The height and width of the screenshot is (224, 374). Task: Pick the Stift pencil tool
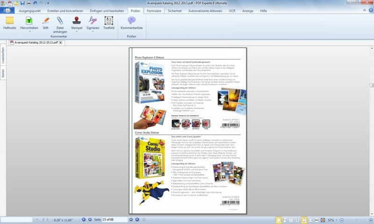[x=45, y=23]
